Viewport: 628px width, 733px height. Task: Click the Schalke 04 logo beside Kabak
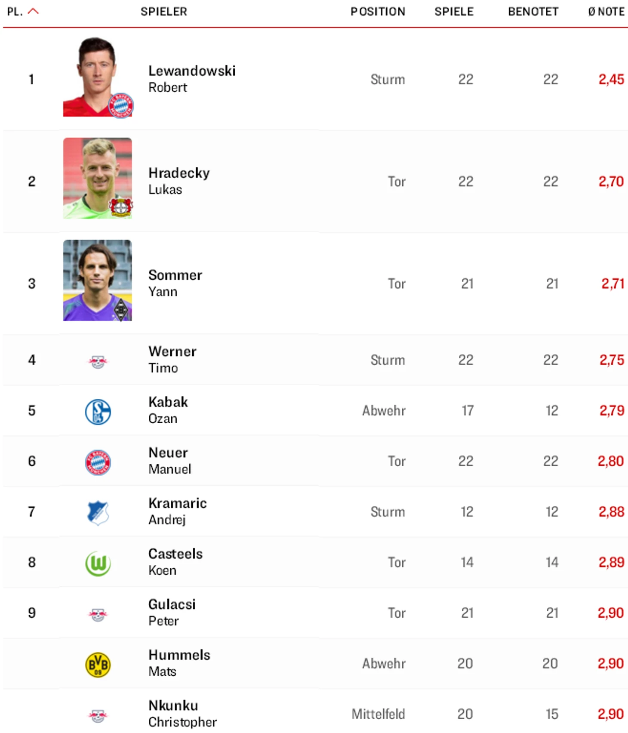98,412
